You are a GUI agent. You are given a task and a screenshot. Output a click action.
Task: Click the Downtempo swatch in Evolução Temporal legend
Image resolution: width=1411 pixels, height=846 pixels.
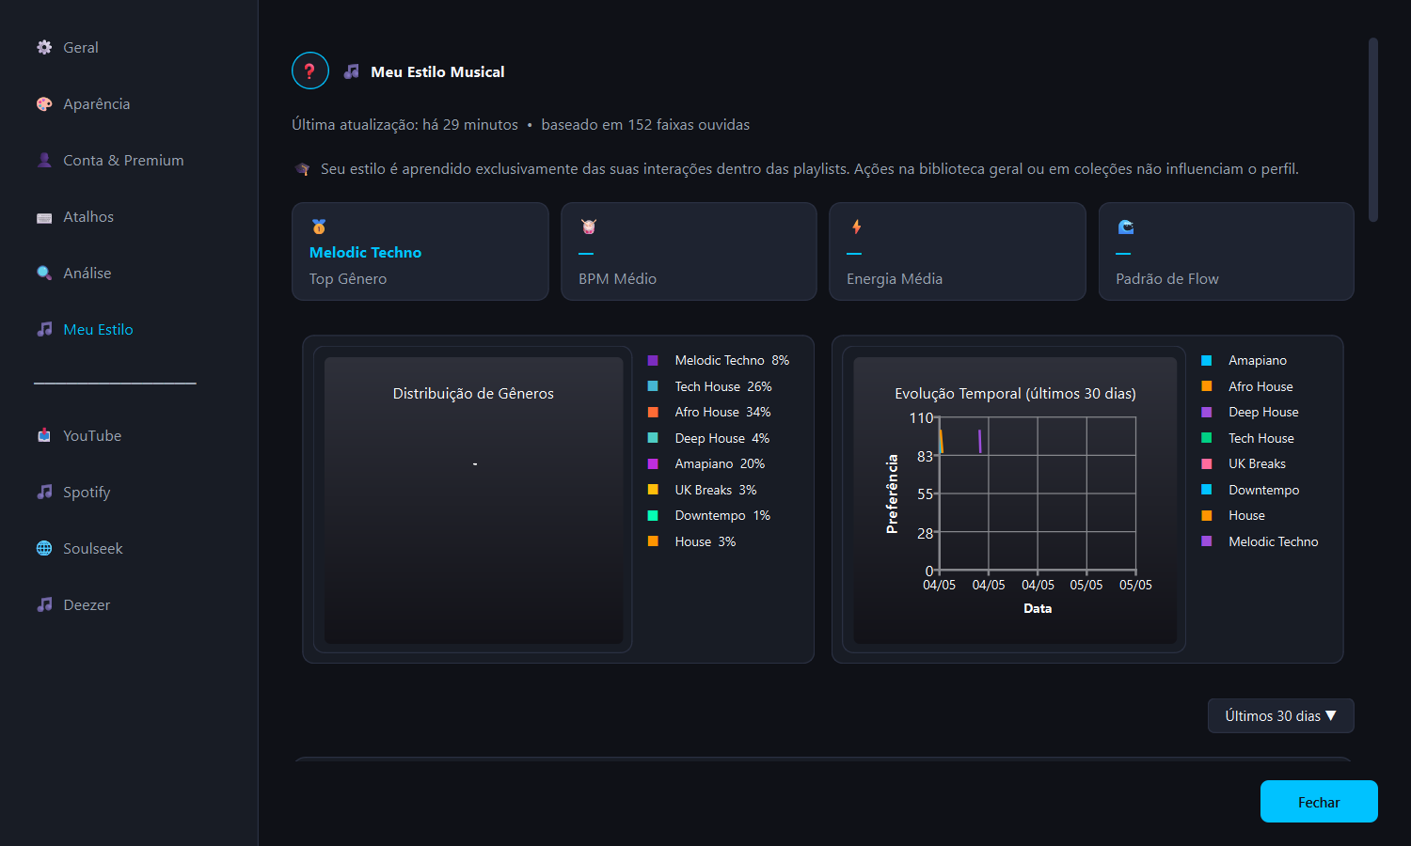click(x=1207, y=490)
